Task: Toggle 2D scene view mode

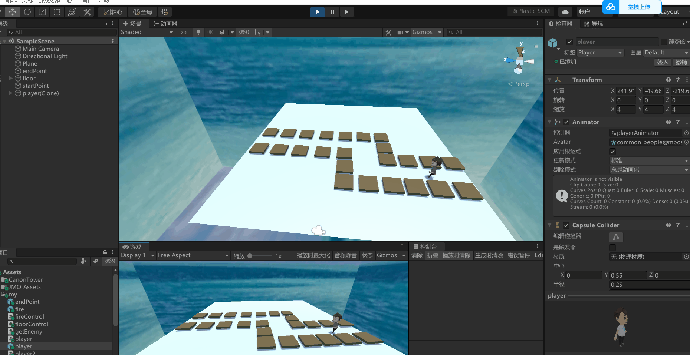Action: pyautogui.click(x=184, y=32)
